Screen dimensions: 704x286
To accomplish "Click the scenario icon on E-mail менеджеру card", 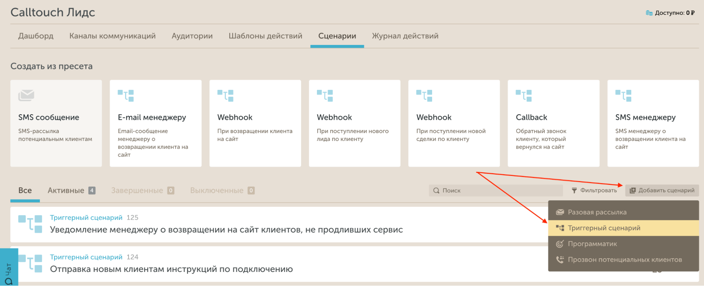I will pyautogui.click(x=126, y=96).
